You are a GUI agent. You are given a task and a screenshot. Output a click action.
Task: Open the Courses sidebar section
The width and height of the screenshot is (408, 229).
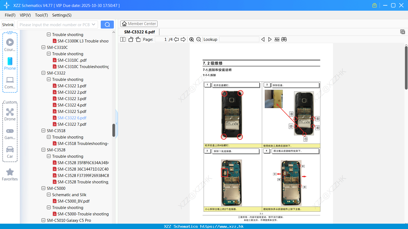pos(10,45)
